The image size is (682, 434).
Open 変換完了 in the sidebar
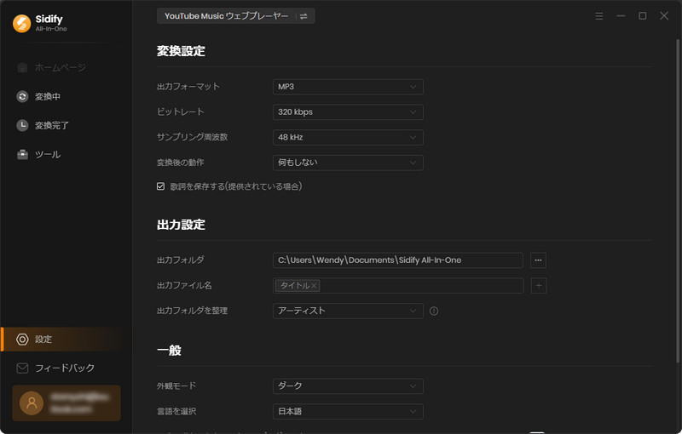(51, 125)
